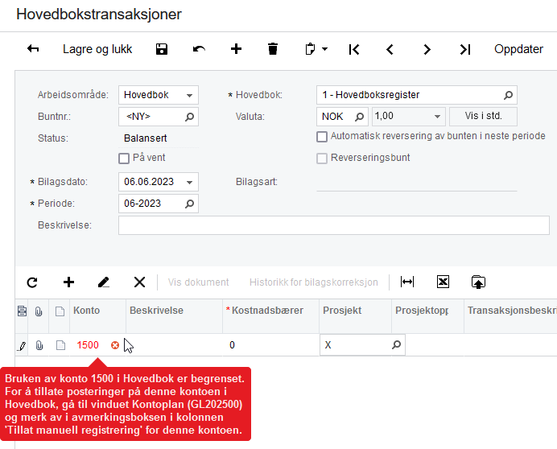Enable Automatisk reversering av bunten checkbox
The image size is (557, 449).
pos(322,137)
